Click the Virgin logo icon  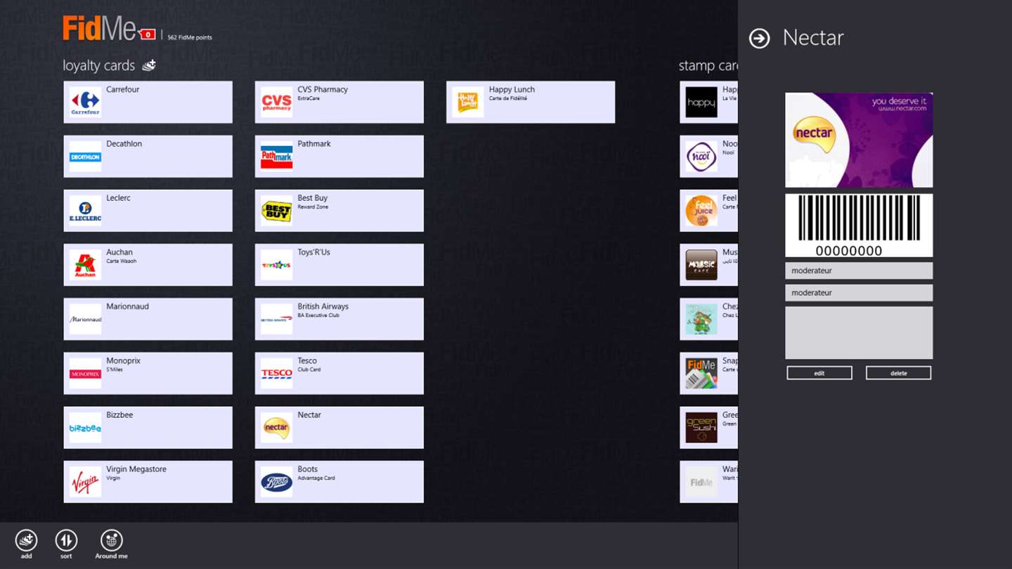click(85, 482)
